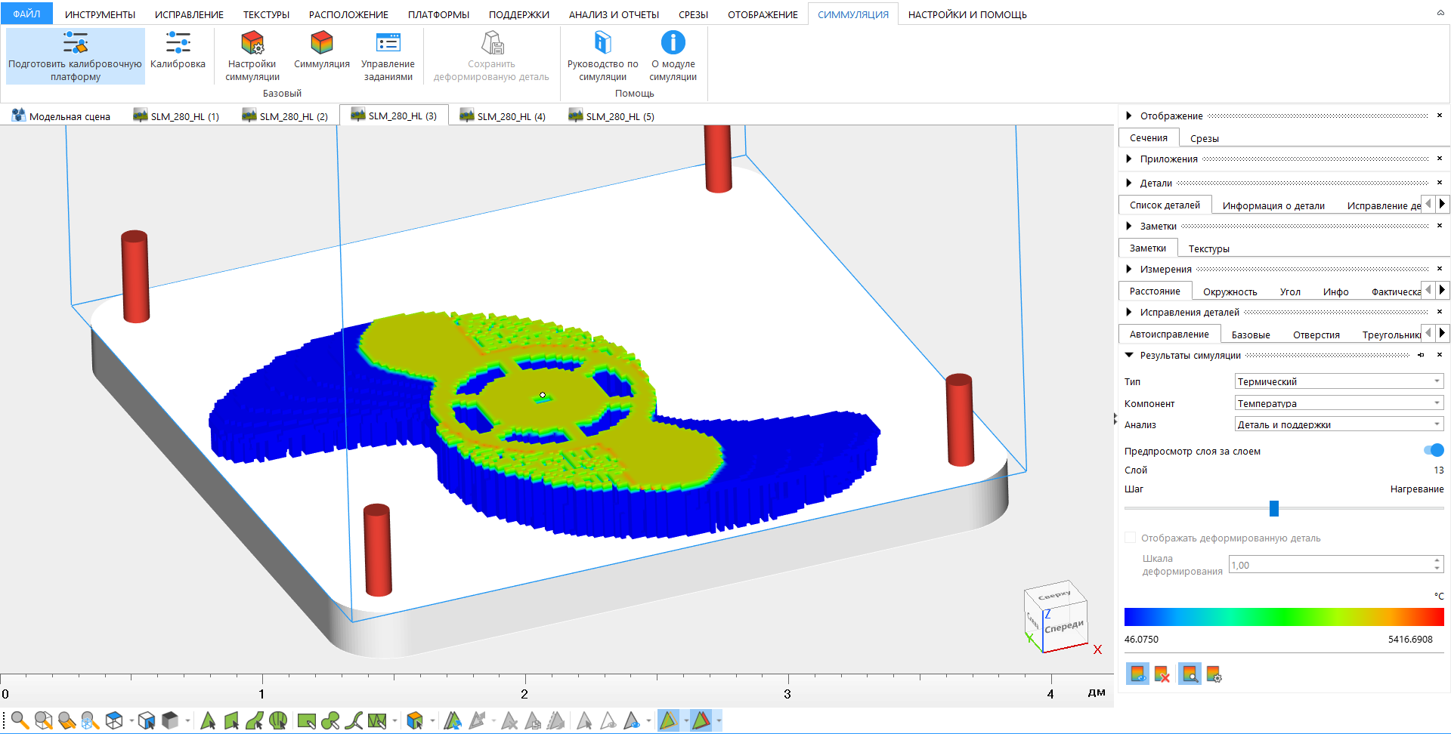Open Подготовить калибровочную платформу tool

tap(75, 56)
